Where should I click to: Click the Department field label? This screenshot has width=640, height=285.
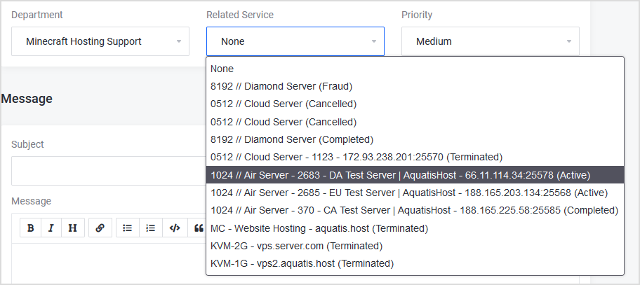coord(36,15)
